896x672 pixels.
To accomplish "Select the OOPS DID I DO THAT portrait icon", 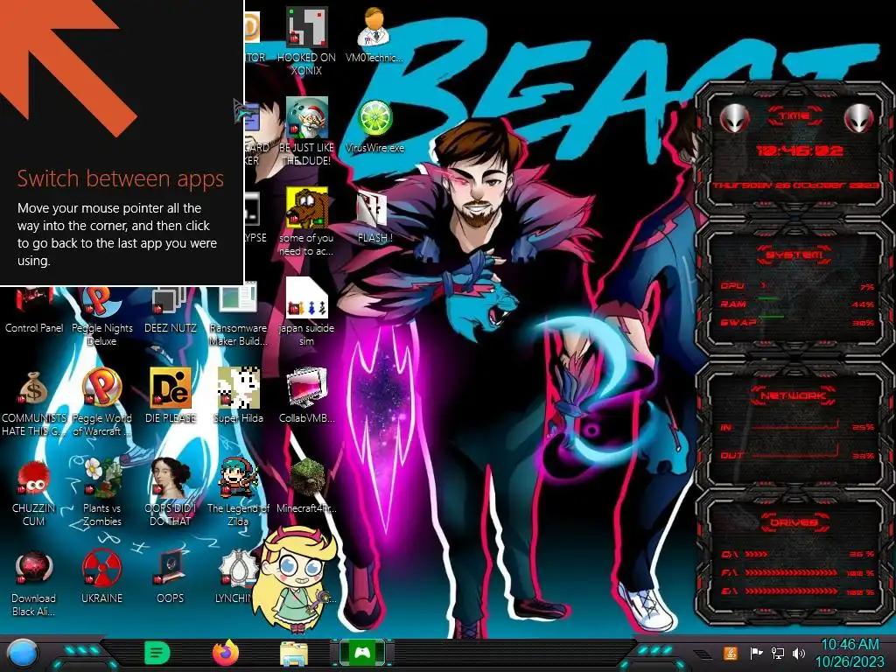I will click(x=170, y=478).
